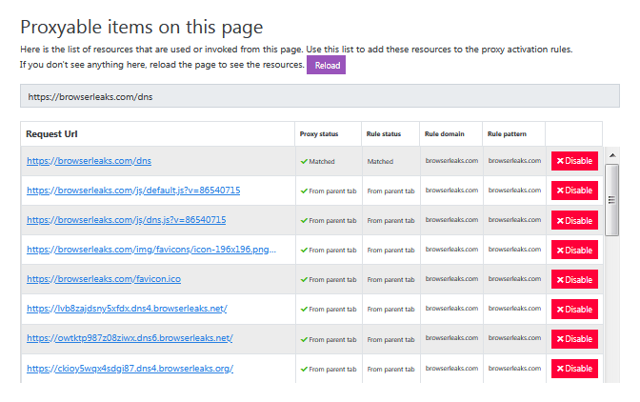Disable proxy for browserleaks.com/dns row
Screen dimensions: 640x402
point(574,161)
